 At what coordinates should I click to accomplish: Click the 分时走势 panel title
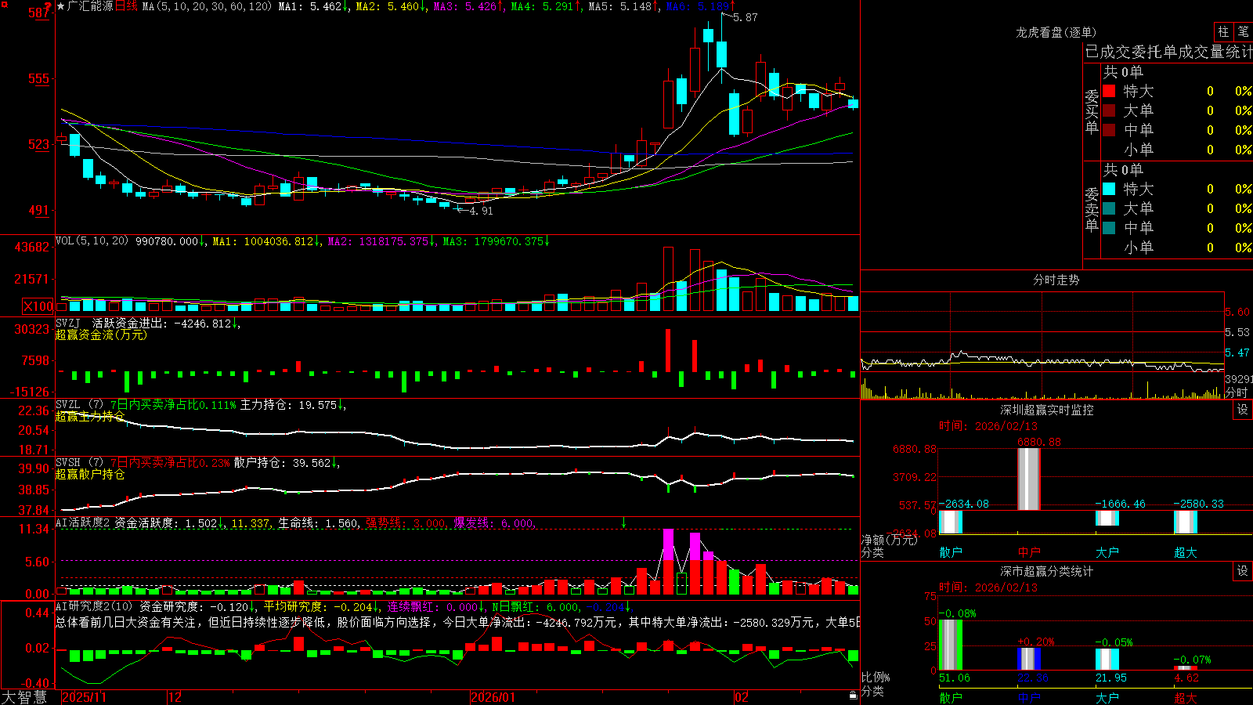click(1056, 280)
